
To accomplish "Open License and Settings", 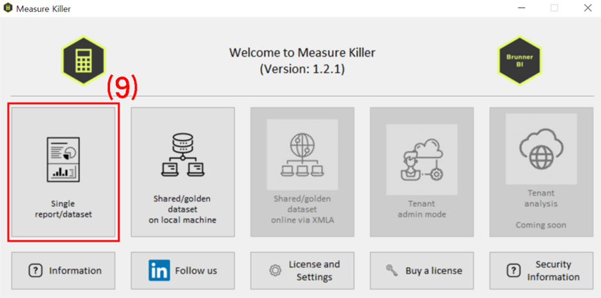I will tap(302, 271).
